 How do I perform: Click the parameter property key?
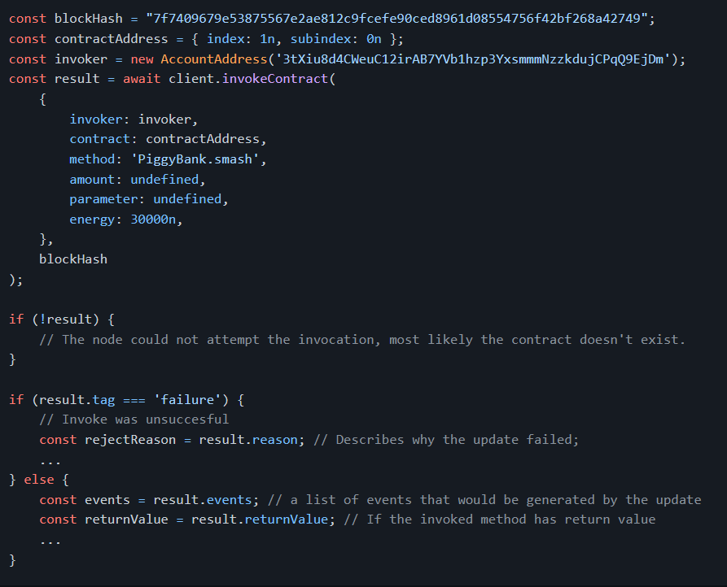coord(103,199)
